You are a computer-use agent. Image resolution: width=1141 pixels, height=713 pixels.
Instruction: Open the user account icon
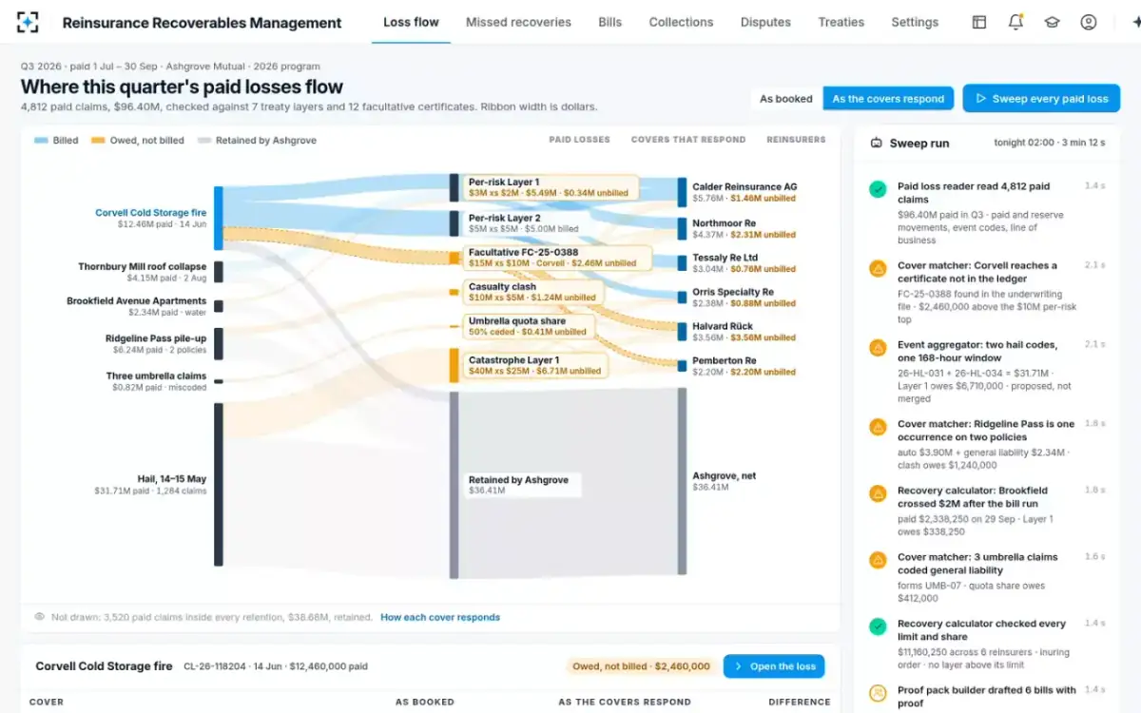tap(1089, 22)
